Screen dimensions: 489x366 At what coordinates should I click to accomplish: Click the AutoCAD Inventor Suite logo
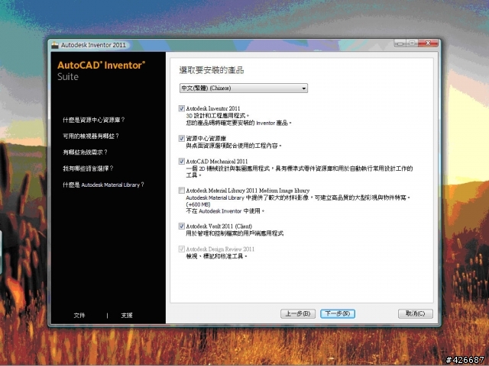tap(101, 70)
